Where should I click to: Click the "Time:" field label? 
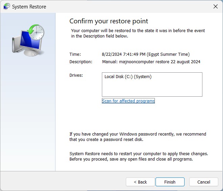[x=75, y=54]
